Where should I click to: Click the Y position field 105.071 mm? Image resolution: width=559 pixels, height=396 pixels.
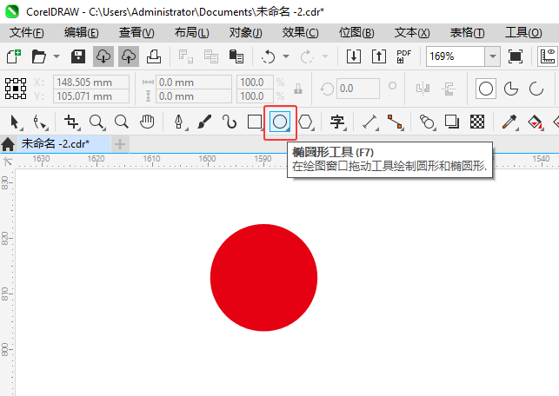point(91,96)
